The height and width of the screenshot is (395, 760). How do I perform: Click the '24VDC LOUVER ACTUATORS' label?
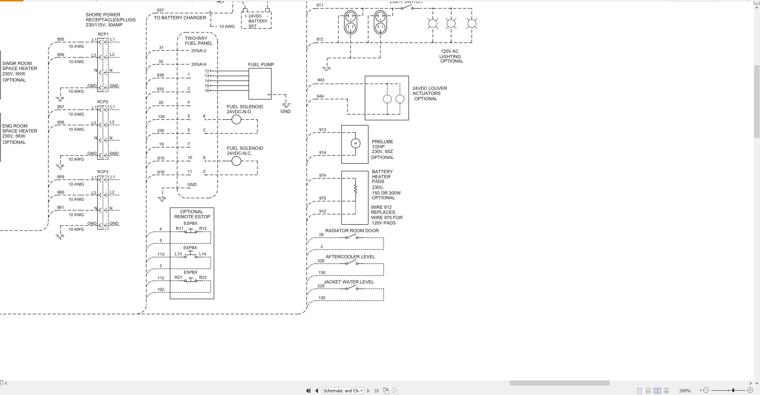pyautogui.click(x=430, y=91)
